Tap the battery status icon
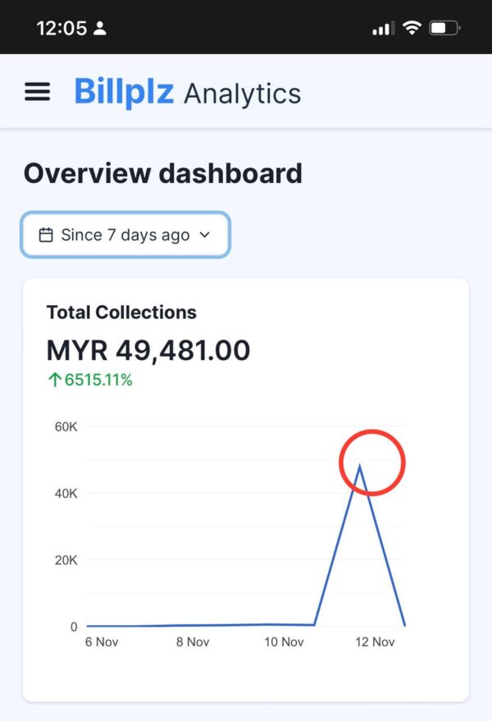 444,28
